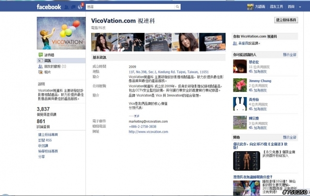Click the fairy game ad image
310x196 pixels.
click(x=247, y=188)
